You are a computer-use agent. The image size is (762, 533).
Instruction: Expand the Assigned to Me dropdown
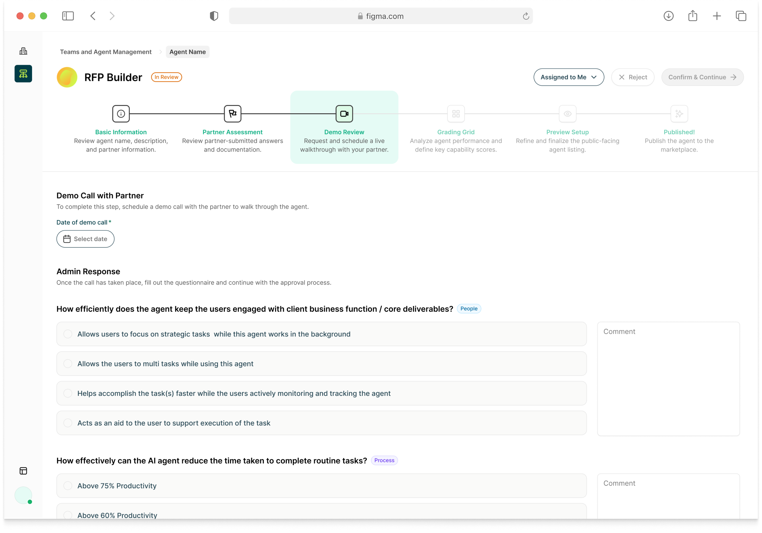pyautogui.click(x=569, y=77)
